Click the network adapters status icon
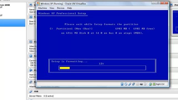Viewport: 178px width, 100px height. [133, 84]
